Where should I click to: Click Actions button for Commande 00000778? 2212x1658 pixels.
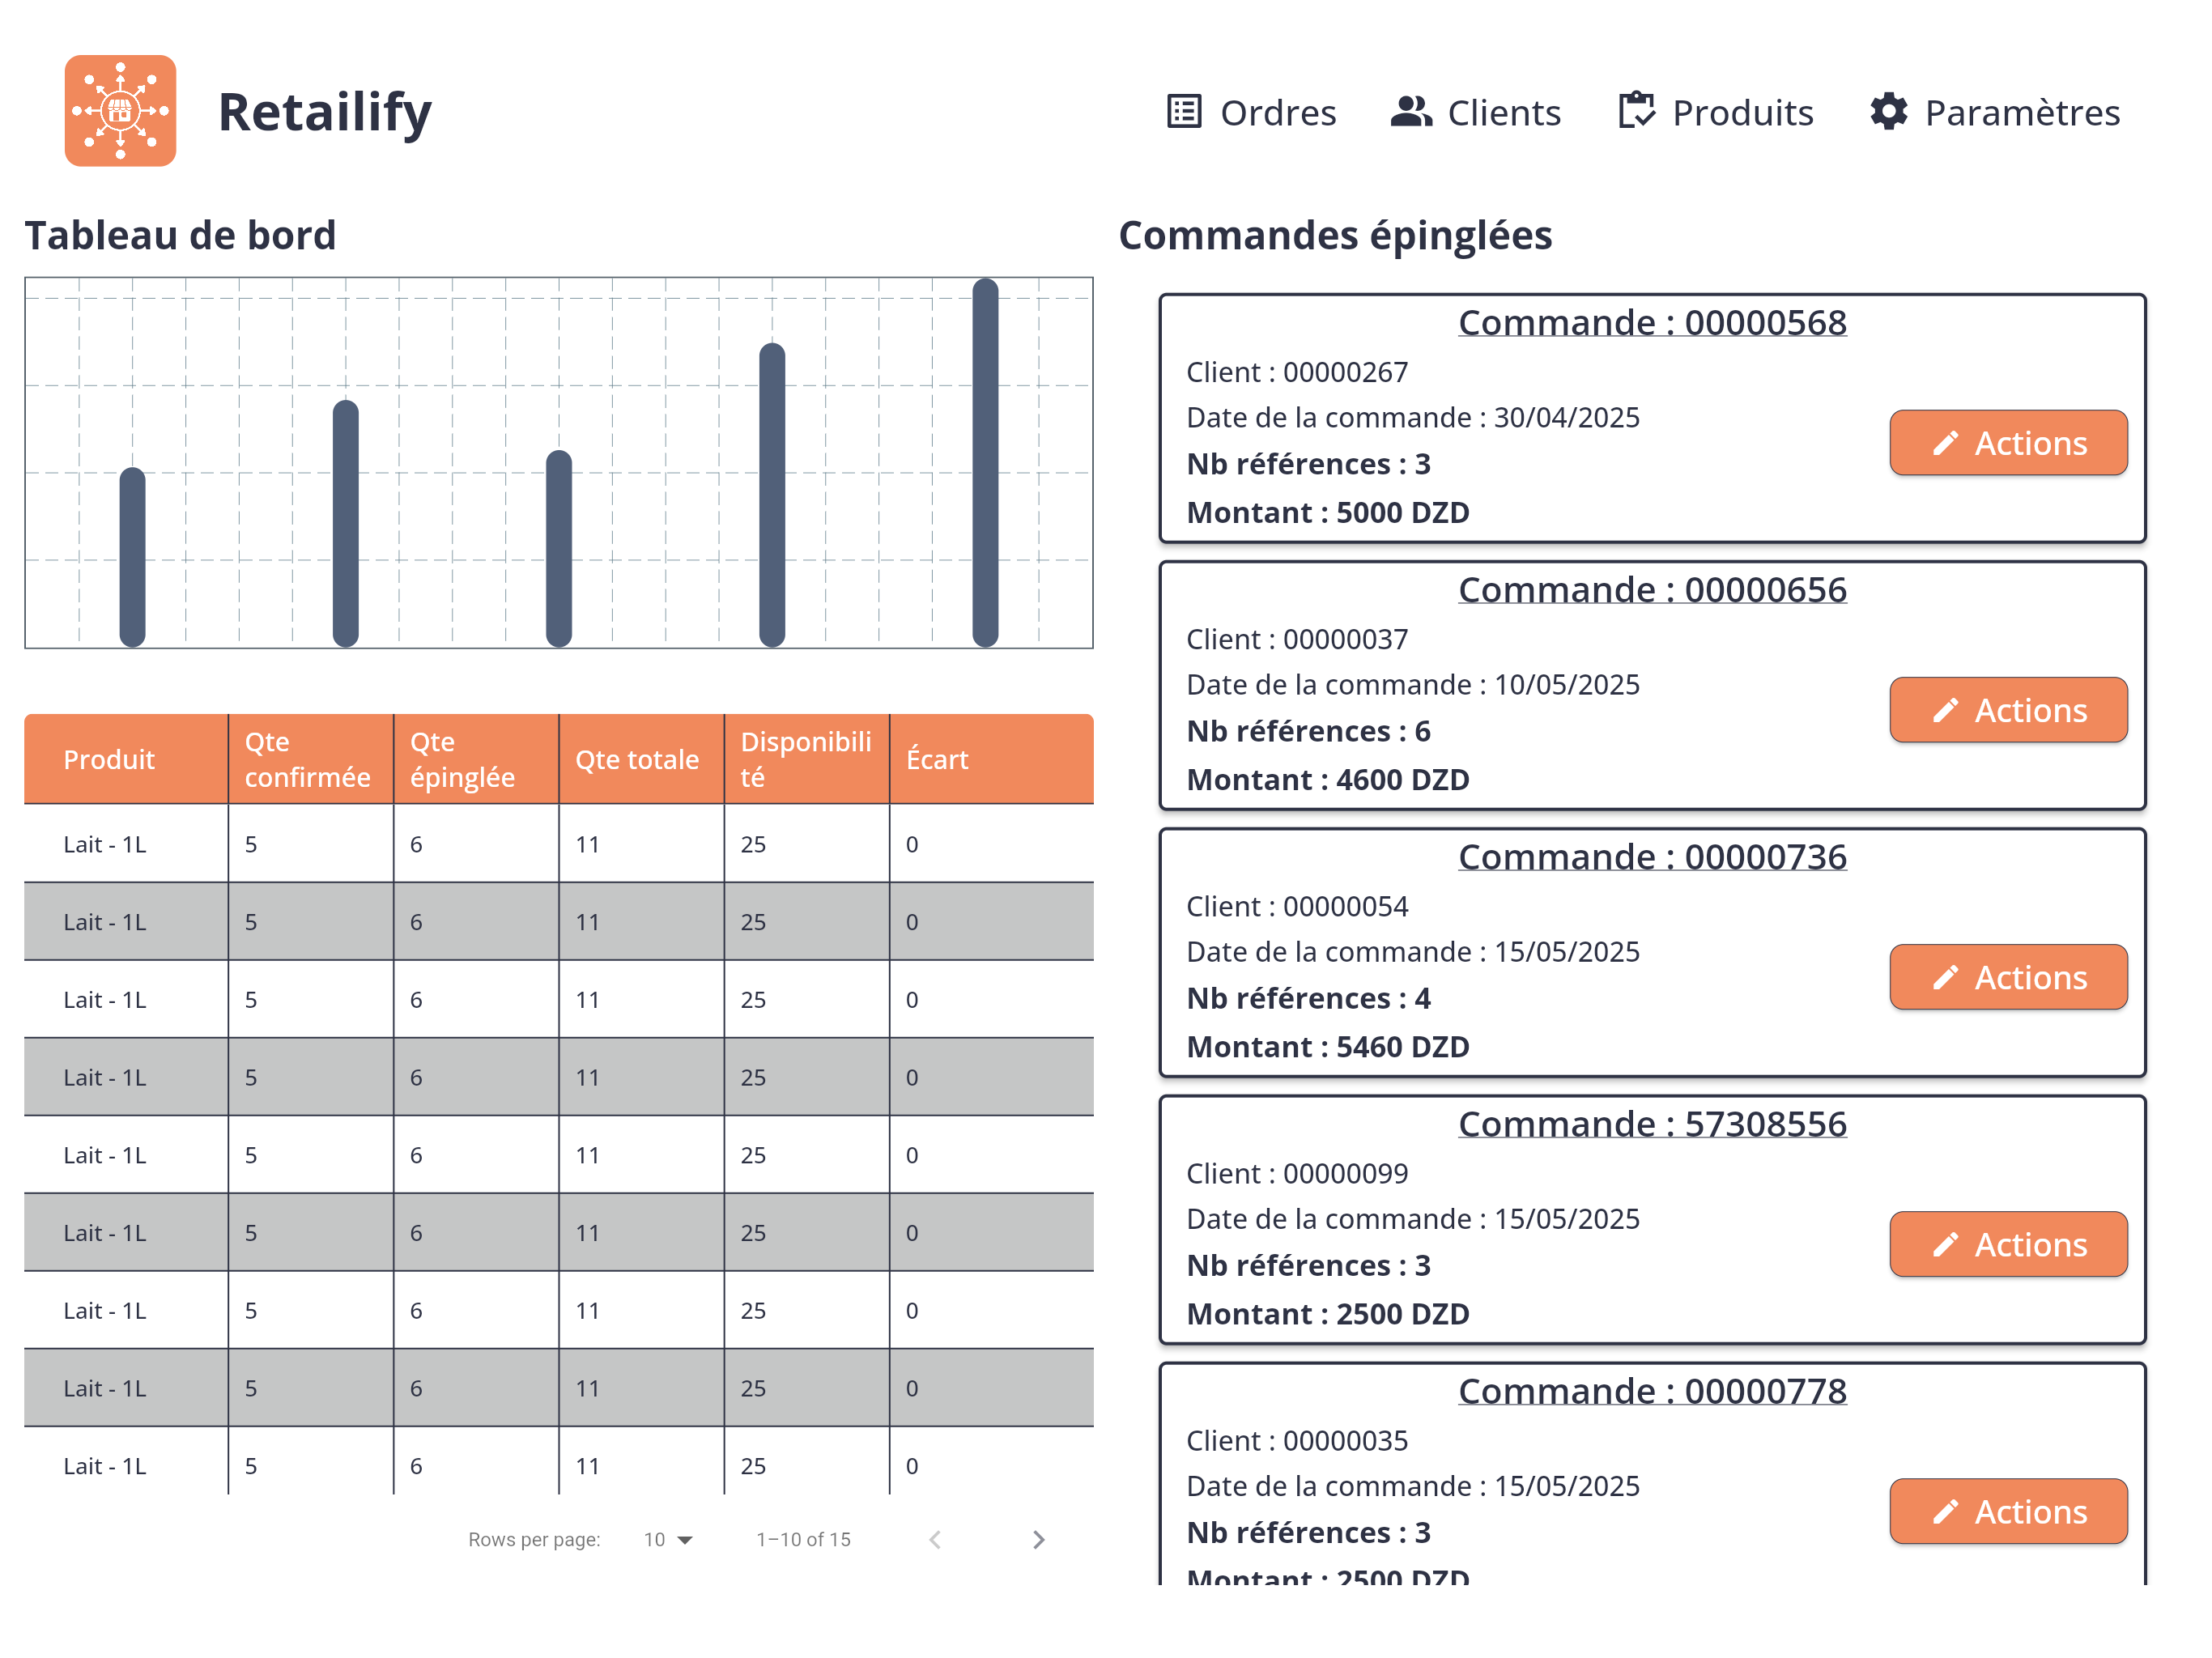point(2008,1511)
